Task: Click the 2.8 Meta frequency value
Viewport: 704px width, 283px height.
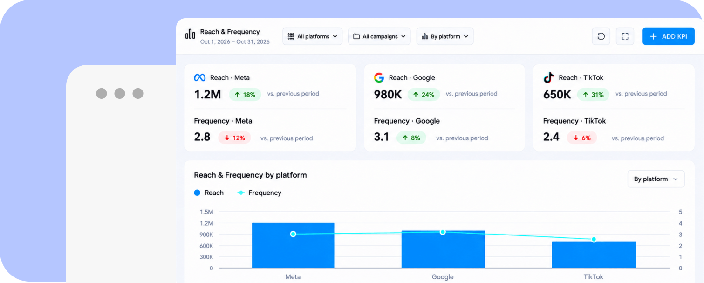Action: tap(202, 137)
